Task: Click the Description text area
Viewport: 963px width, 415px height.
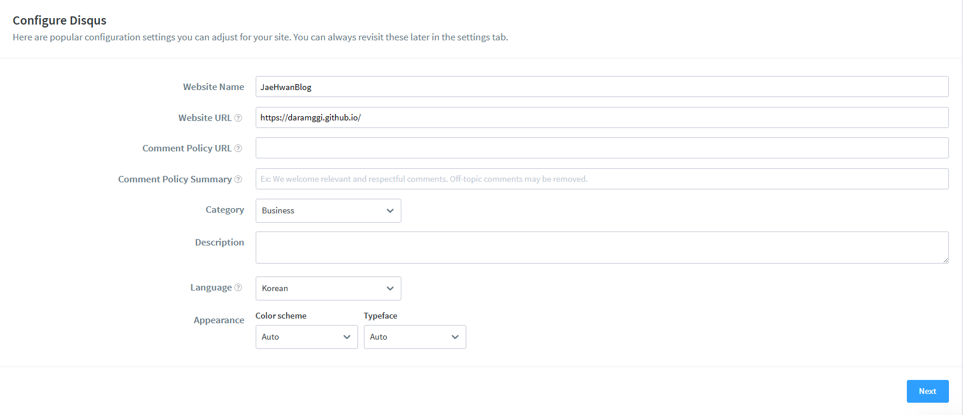Action: click(x=602, y=247)
